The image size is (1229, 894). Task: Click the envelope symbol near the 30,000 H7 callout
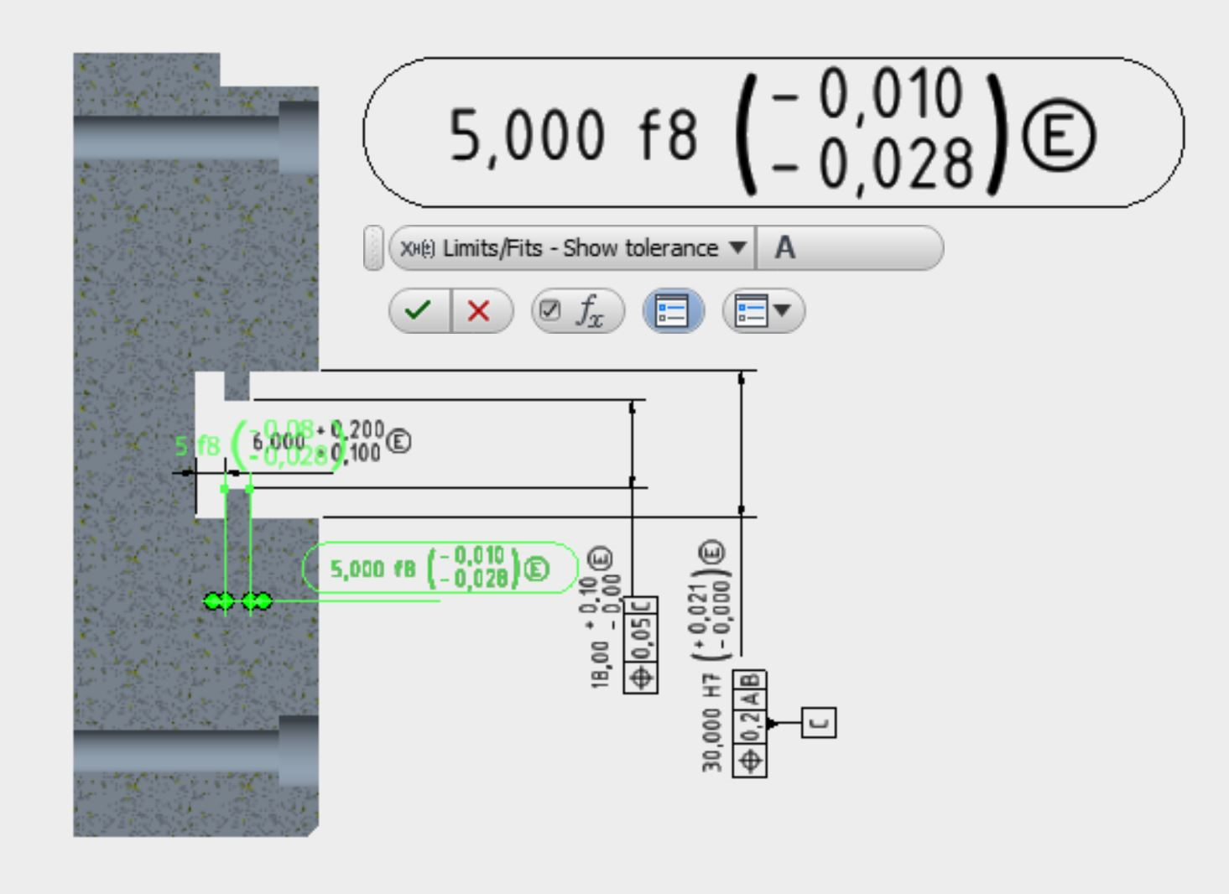coord(711,551)
